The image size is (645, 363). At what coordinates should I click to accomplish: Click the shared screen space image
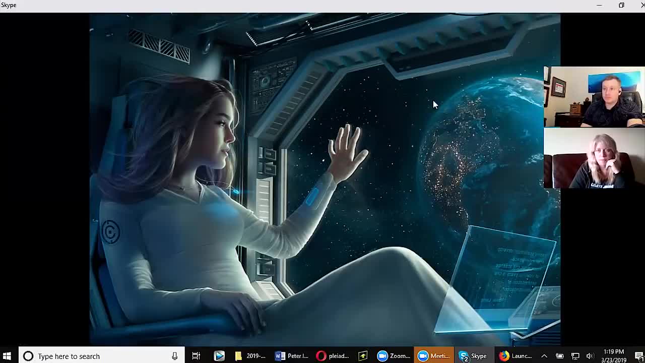(325, 179)
